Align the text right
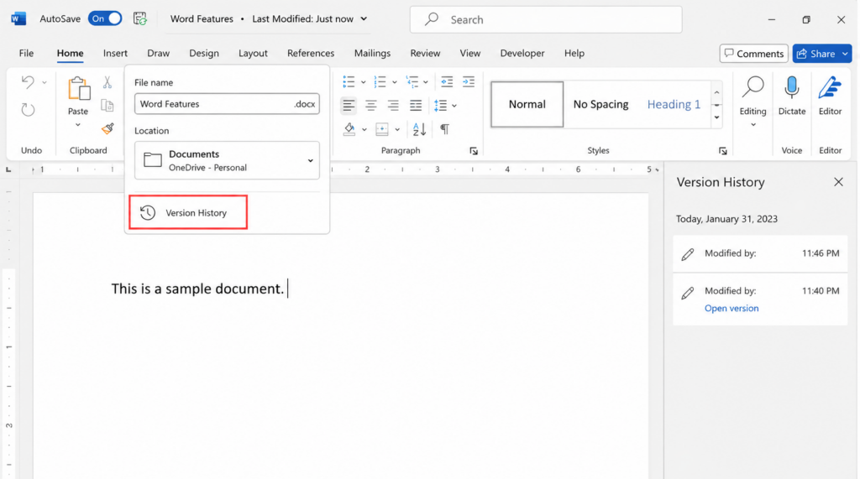860x479 pixels. 393,105
